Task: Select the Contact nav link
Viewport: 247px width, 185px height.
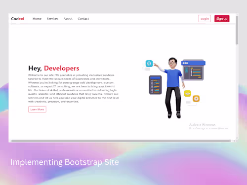Action: pyautogui.click(x=83, y=19)
